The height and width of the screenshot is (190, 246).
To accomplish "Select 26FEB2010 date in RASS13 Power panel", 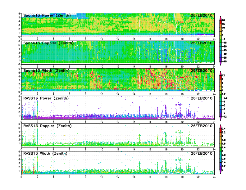I will click(202, 98).
